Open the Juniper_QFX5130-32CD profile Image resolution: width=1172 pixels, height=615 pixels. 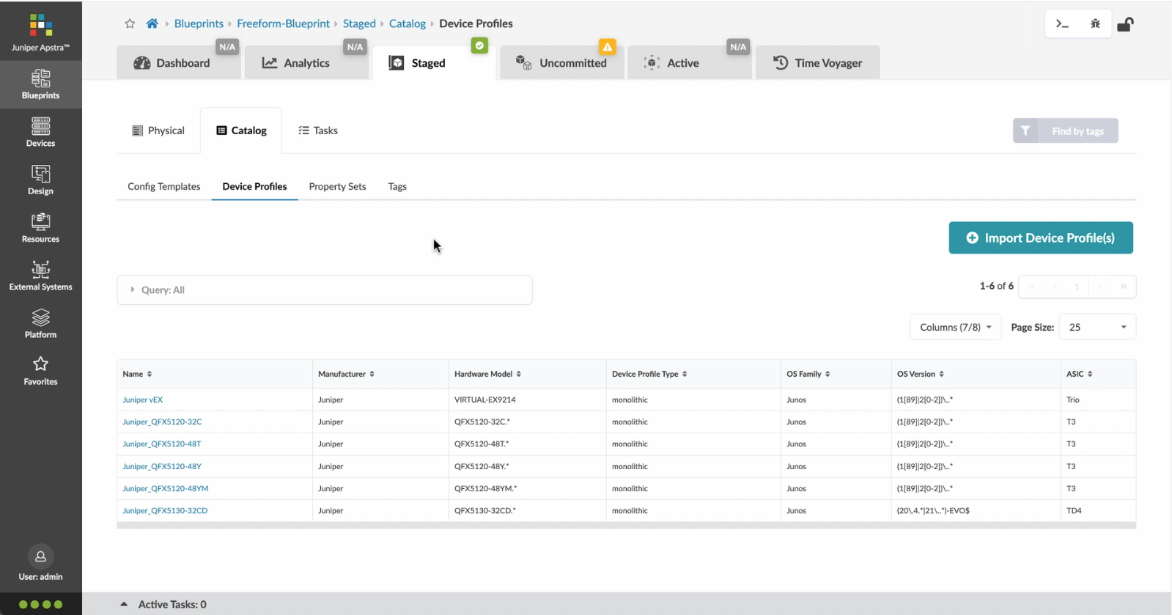pyautogui.click(x=165, y=510)
